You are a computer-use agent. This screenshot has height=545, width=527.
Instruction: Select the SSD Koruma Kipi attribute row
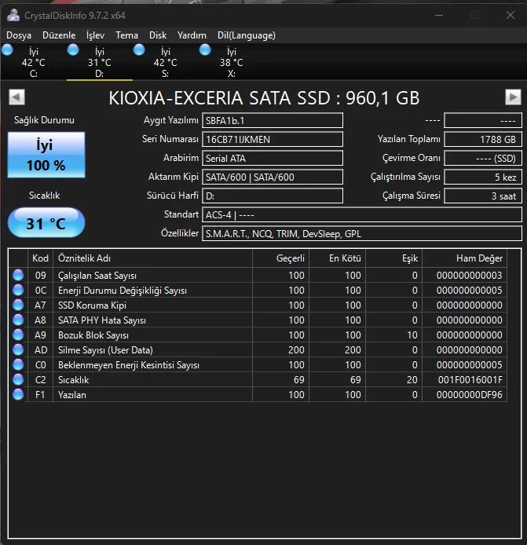pyautogui.click(x=258, y=305)
